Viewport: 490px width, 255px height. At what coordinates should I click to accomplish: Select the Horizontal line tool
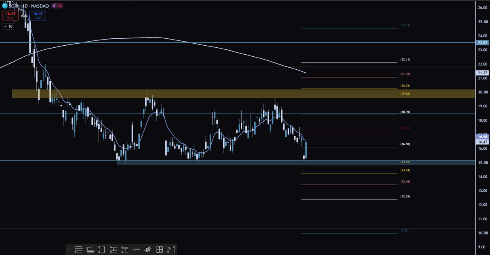coord(136,249)
